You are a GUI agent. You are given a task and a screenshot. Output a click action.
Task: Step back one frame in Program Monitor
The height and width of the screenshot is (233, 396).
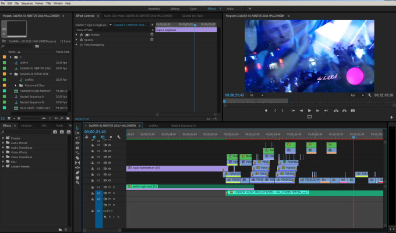(x=301, y=110)
